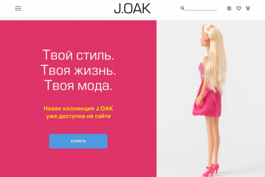Viewport: 265px width, 177px height.
Task: Click the text "уже доступна на сайте"
Action: point(78,116)
